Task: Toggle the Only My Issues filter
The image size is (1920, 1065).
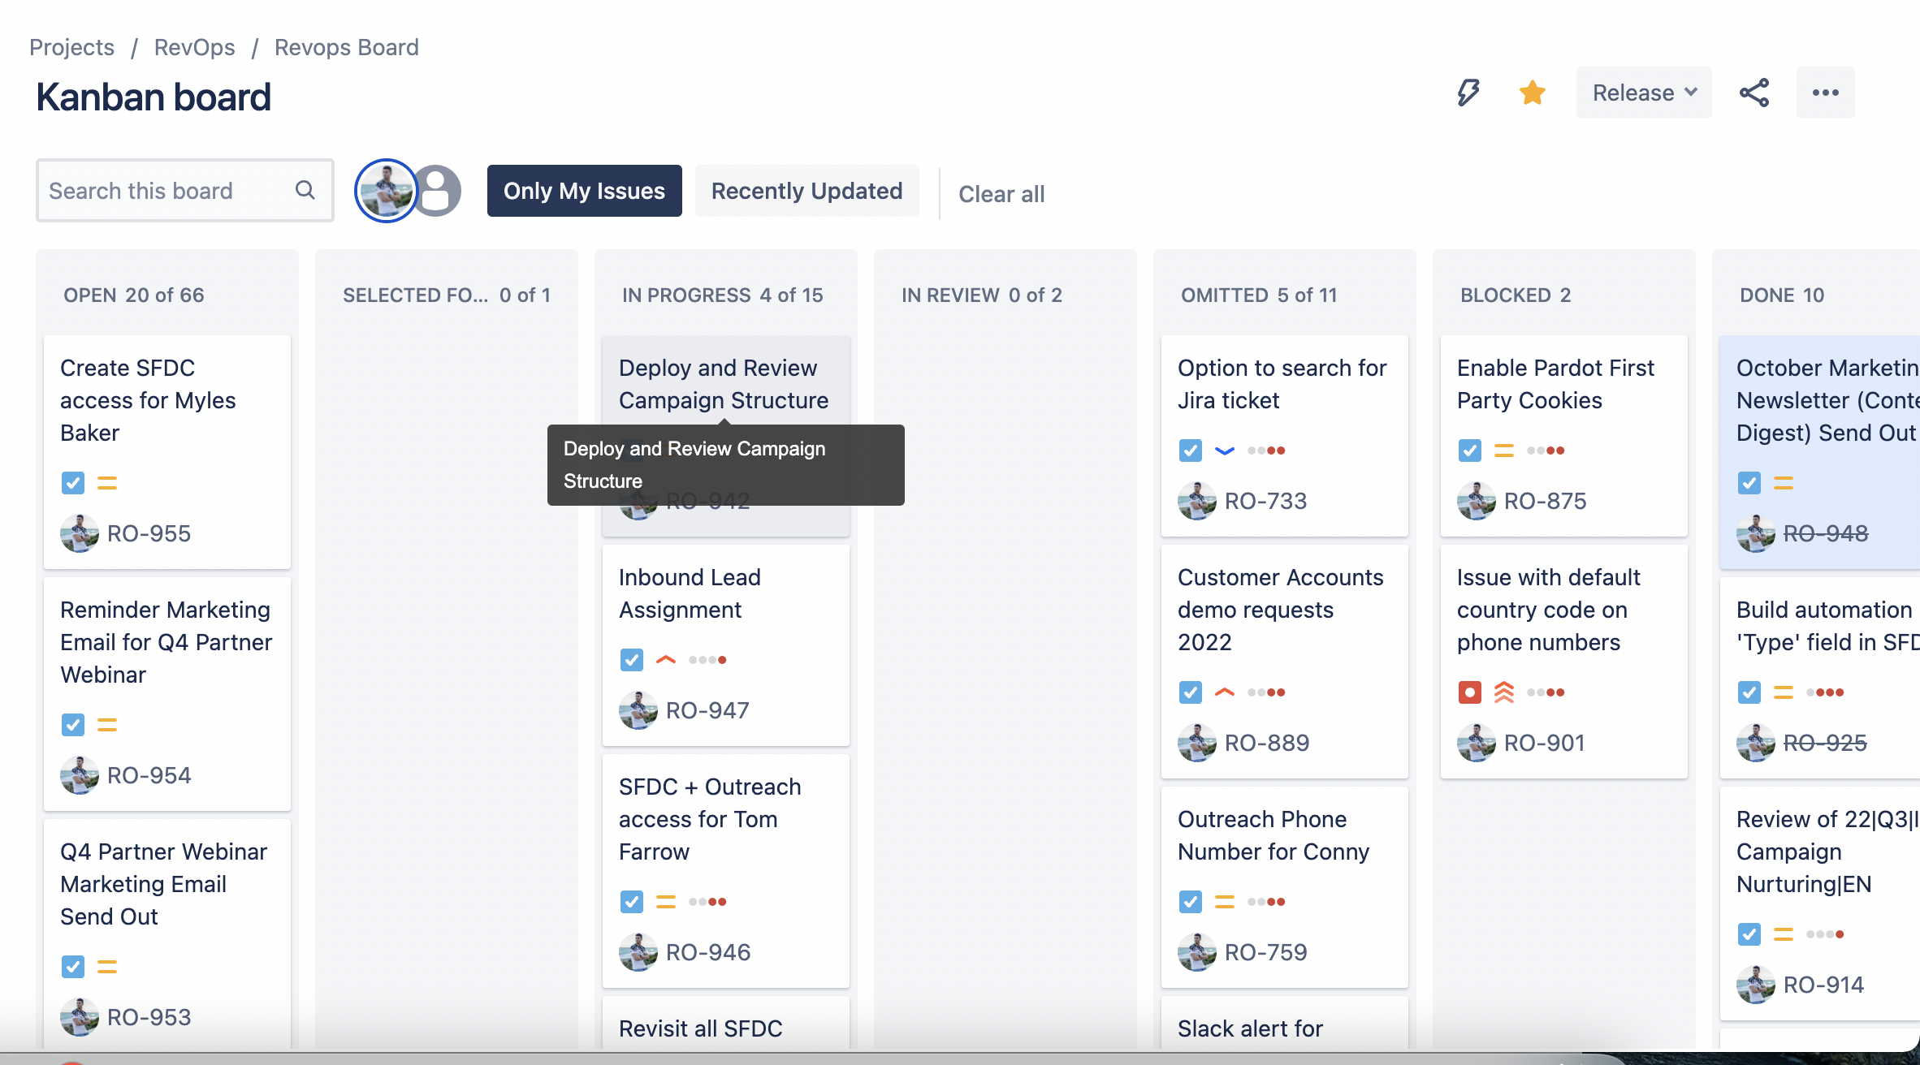Action: [x=584, y=190]
